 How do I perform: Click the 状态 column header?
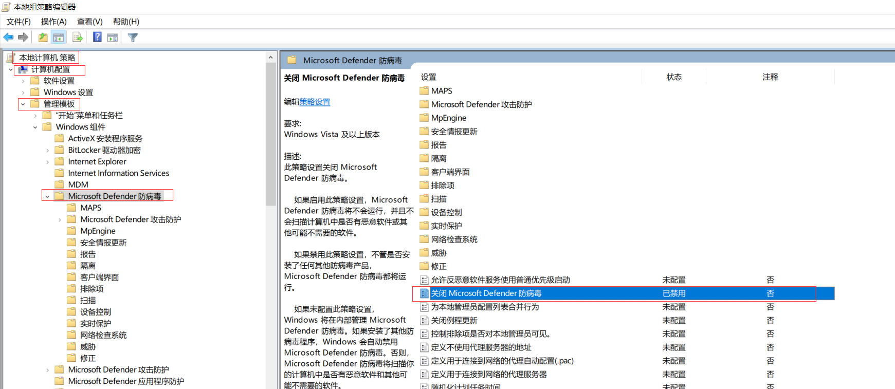pos(674,77)
